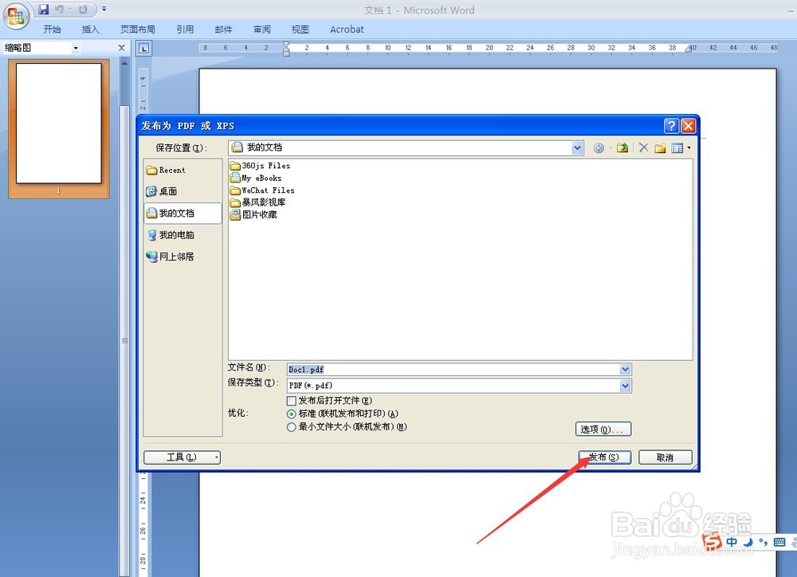Select Recent in the places bar

(x=183, y=171)
